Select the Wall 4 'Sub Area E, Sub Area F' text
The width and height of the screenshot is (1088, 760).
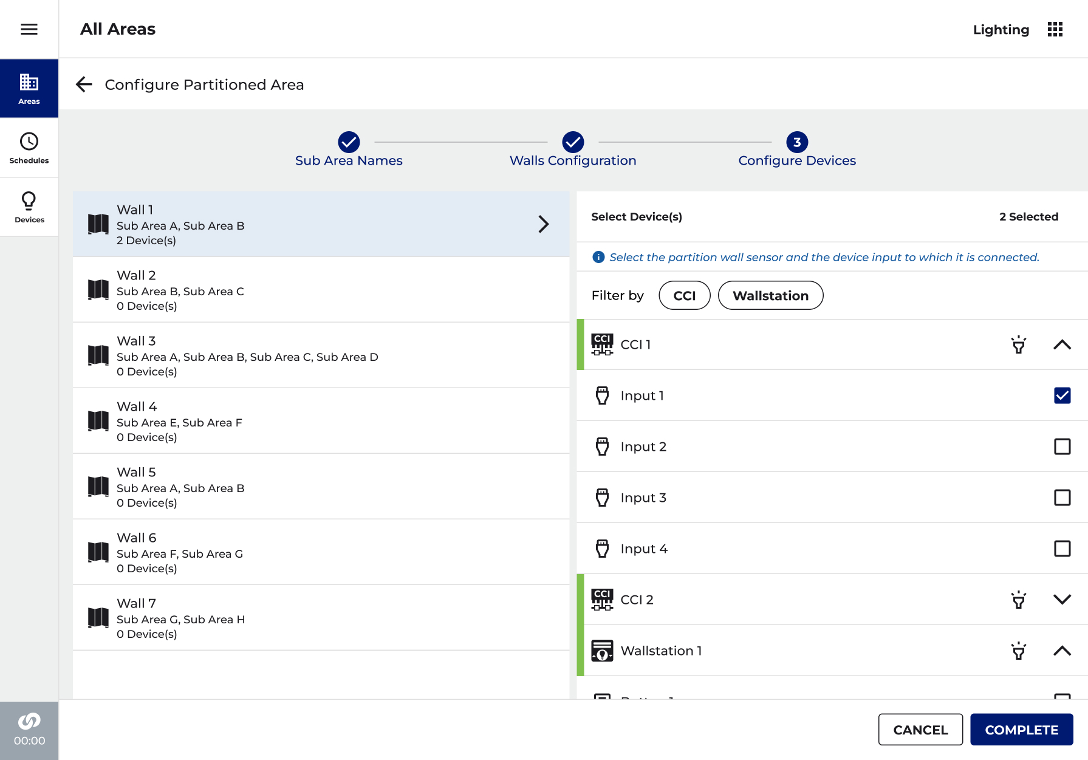(x=179, y=422)
